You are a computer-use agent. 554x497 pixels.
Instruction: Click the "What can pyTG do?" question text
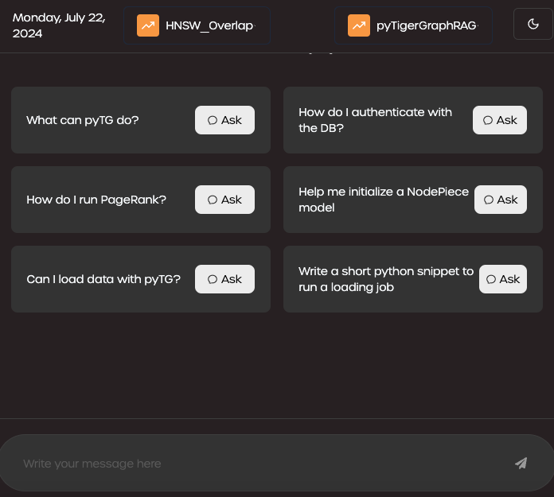click(83, 120)
